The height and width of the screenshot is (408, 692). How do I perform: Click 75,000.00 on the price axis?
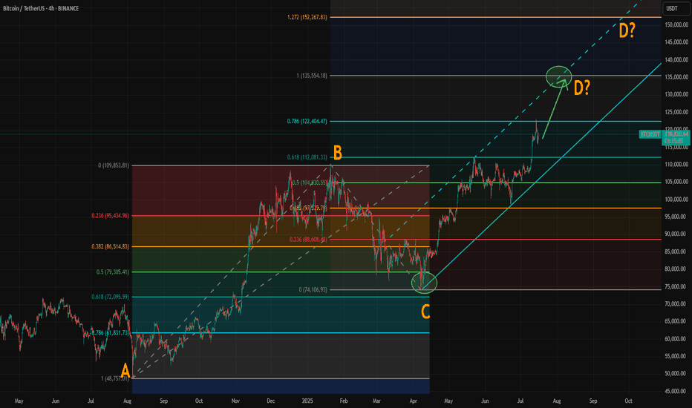676,286
